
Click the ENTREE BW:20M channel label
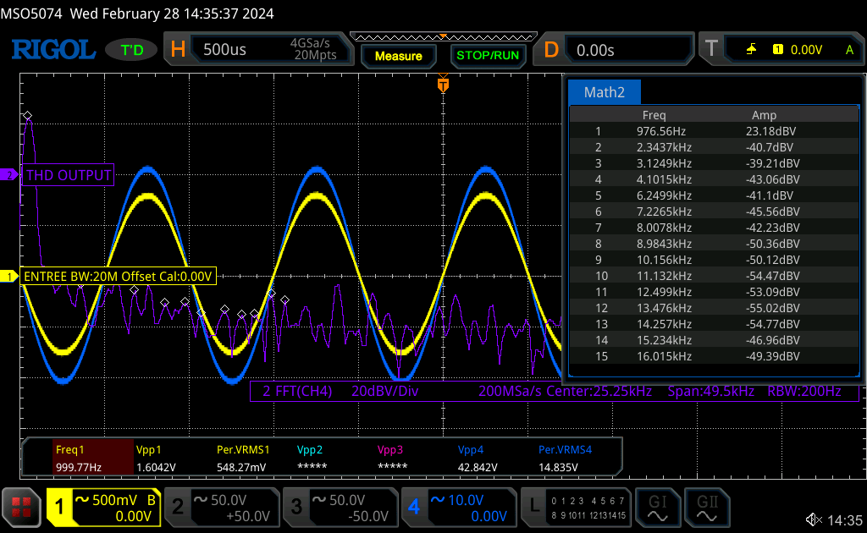point(119,276)
